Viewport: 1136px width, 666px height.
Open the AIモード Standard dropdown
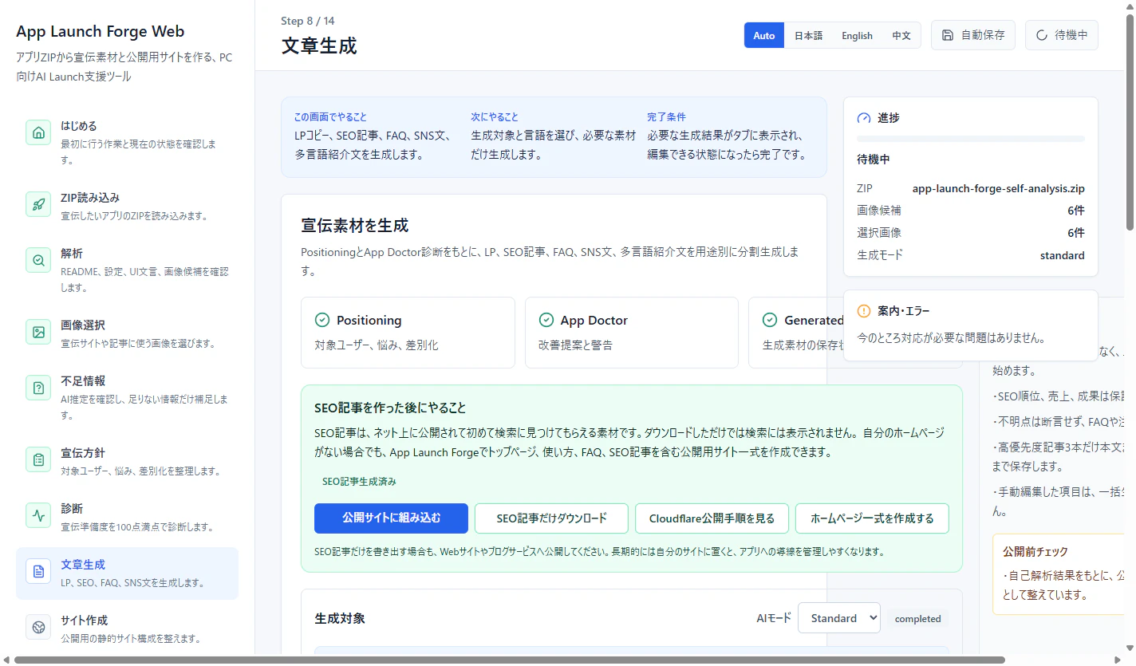pyautogui.click(x=839, y=618)
